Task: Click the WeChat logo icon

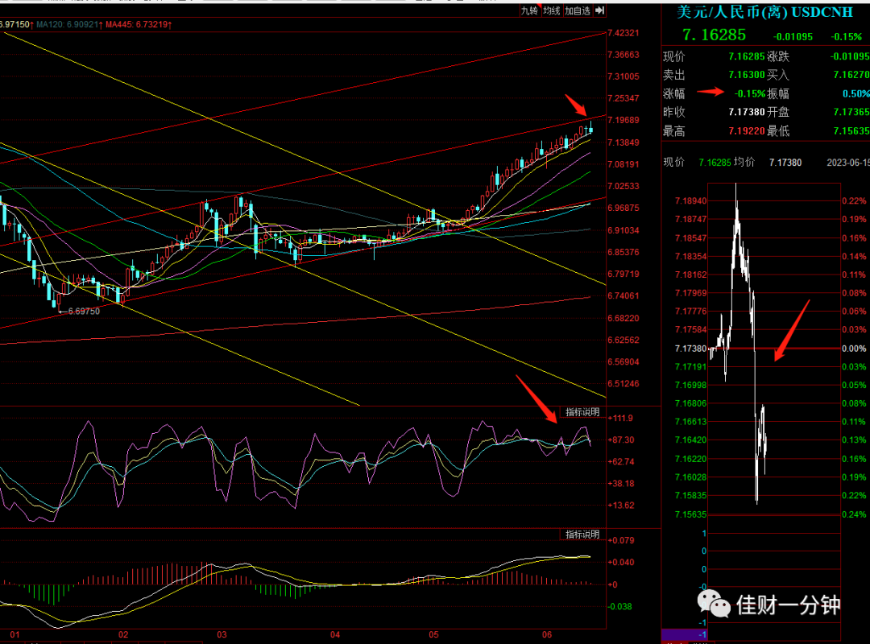Action: click(x=714, y=604)
